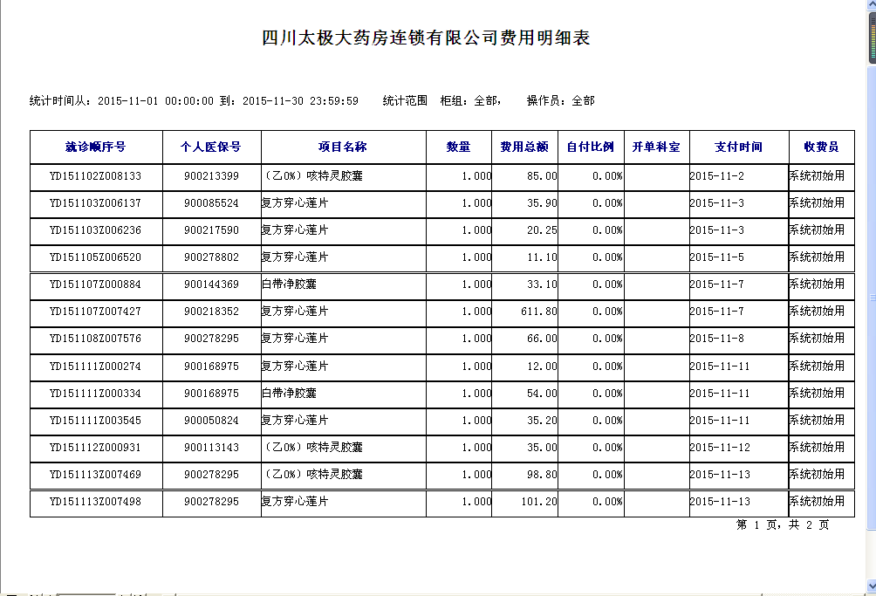Click 白带净胶囊 item in row YD151107Z000884
This screenshot has height=596, width=876.
(x=290, y=284)
